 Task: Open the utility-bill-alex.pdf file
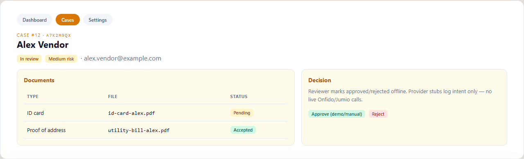pyautogui.click(x=139, y=130)
